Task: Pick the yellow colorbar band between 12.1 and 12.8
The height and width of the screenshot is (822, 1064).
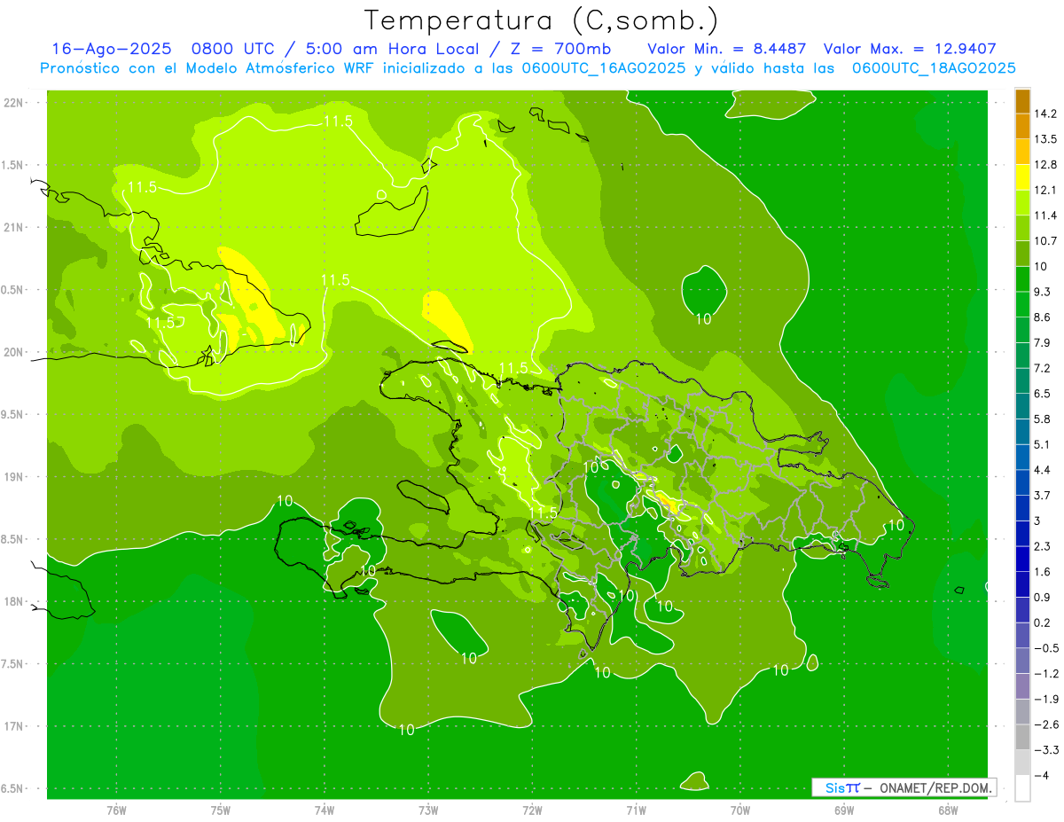Action: [x=1022, y=177]
